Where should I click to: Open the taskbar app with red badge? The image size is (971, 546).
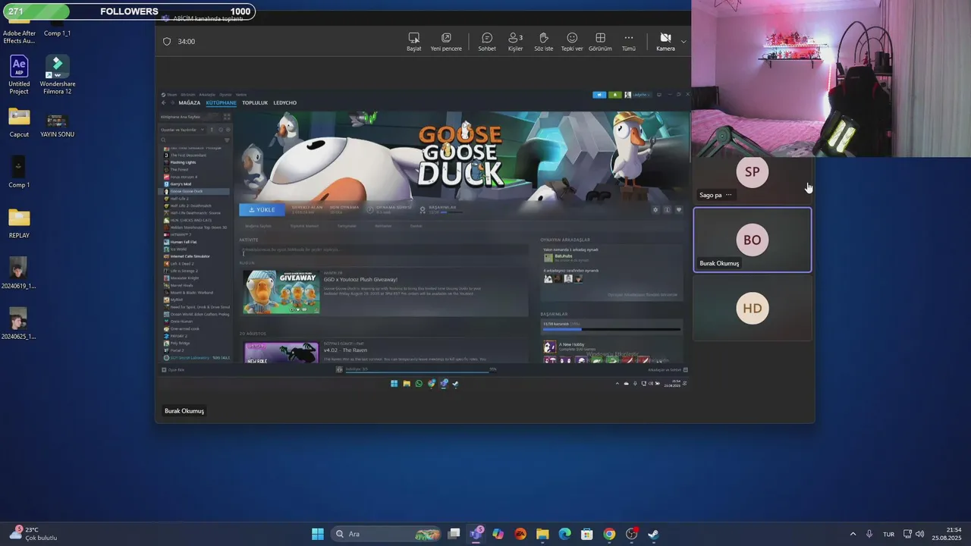tap(632, 534)
